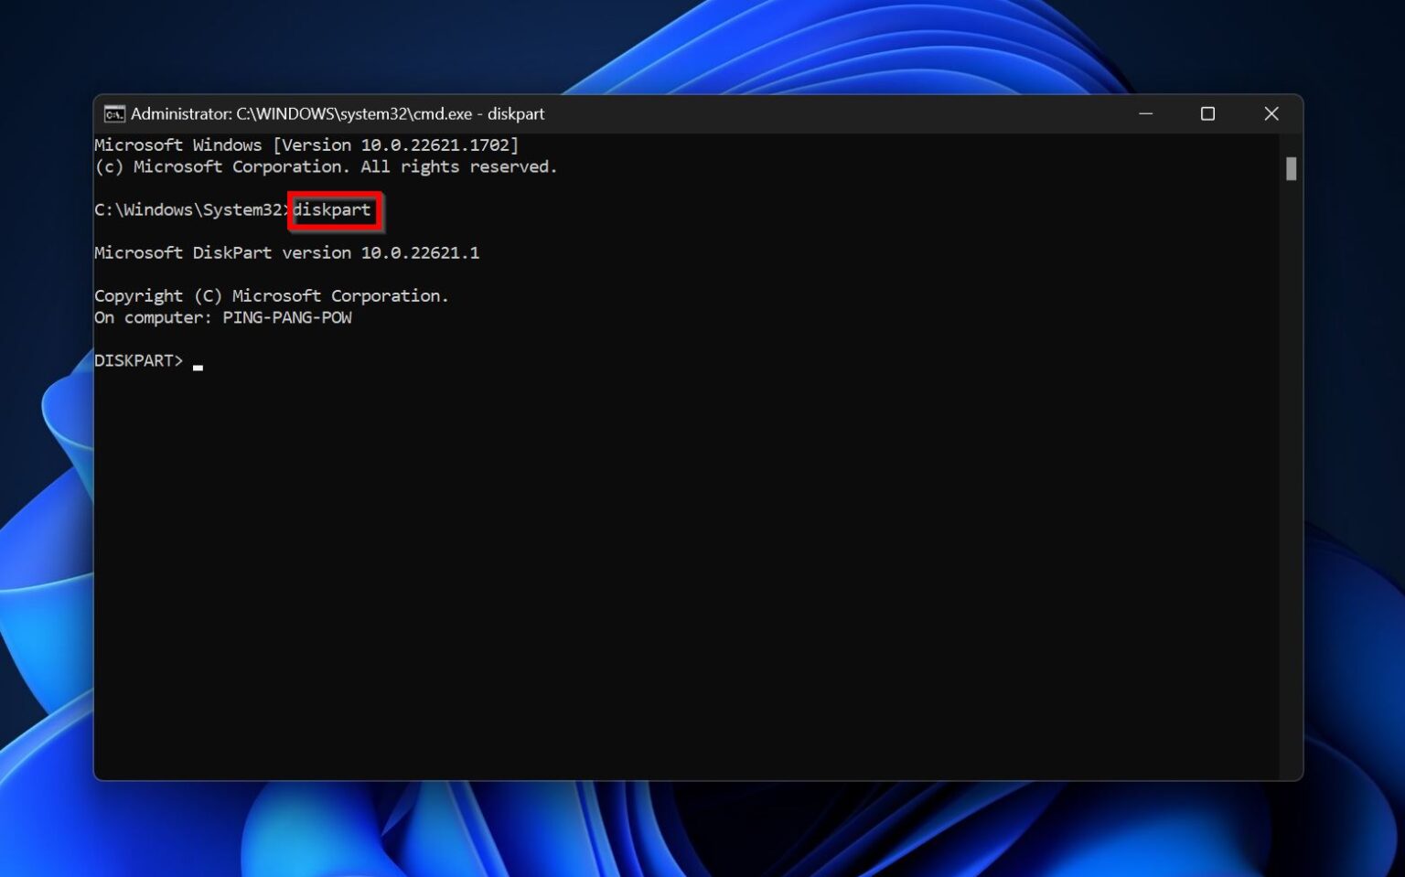Image resolution: width=1405 pixels, height=877 pixels.
Task: Minimize the Command Prompt window
Action: coord(1145,114)
